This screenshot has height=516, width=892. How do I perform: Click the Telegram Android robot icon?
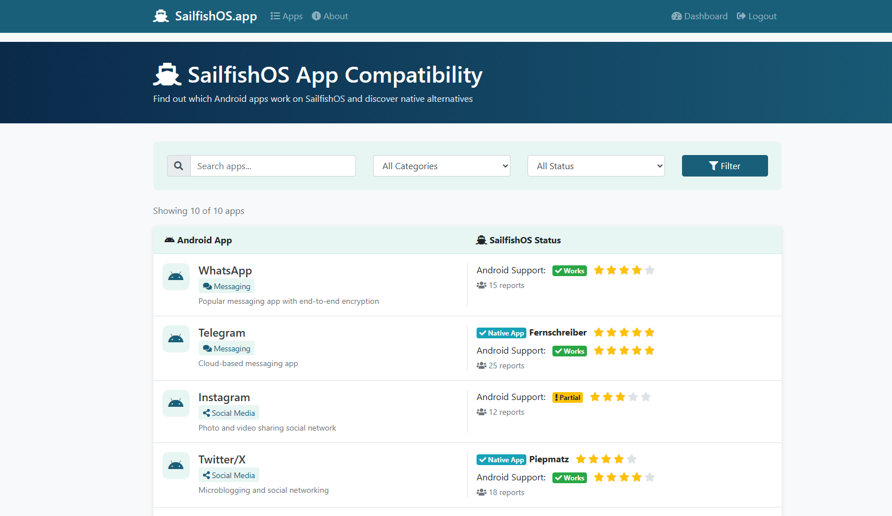tap(176, 339)
